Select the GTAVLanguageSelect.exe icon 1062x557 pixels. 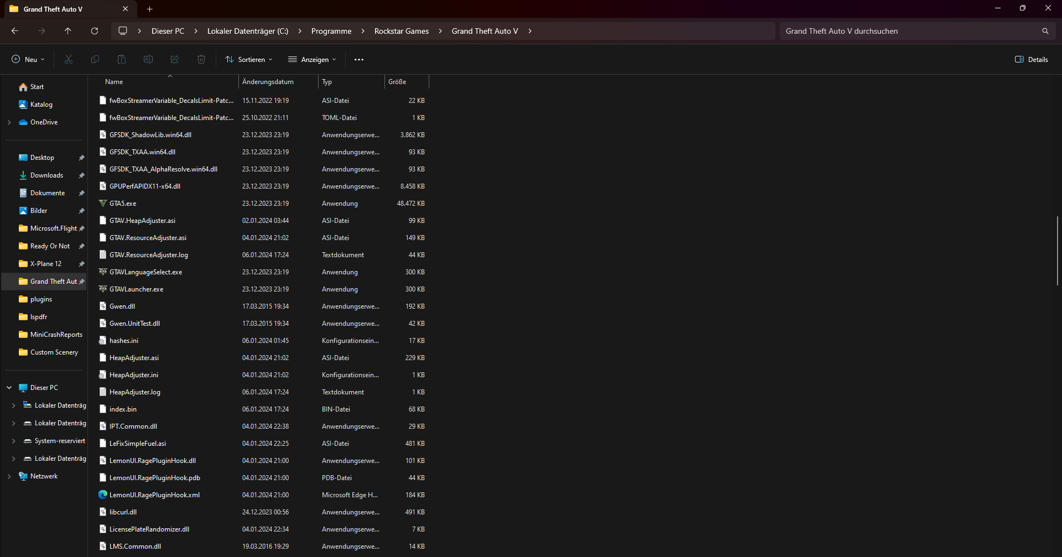coord(103,272)
